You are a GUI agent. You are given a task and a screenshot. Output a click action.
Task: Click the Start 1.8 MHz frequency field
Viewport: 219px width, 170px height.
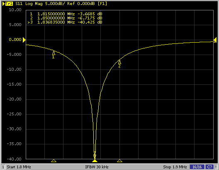(x=19, y=167)
